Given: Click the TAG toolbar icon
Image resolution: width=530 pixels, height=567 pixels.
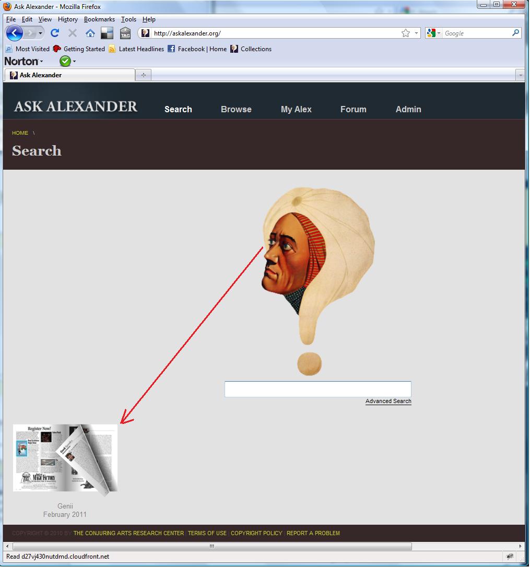Looking at the screenshot, I should 125,33.
